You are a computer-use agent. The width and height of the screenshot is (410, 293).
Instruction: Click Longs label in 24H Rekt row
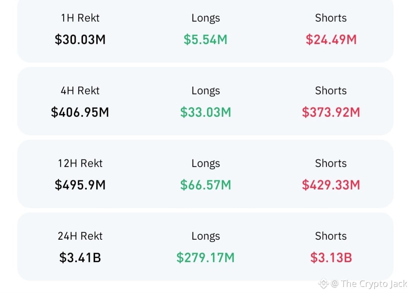(205, 237)
